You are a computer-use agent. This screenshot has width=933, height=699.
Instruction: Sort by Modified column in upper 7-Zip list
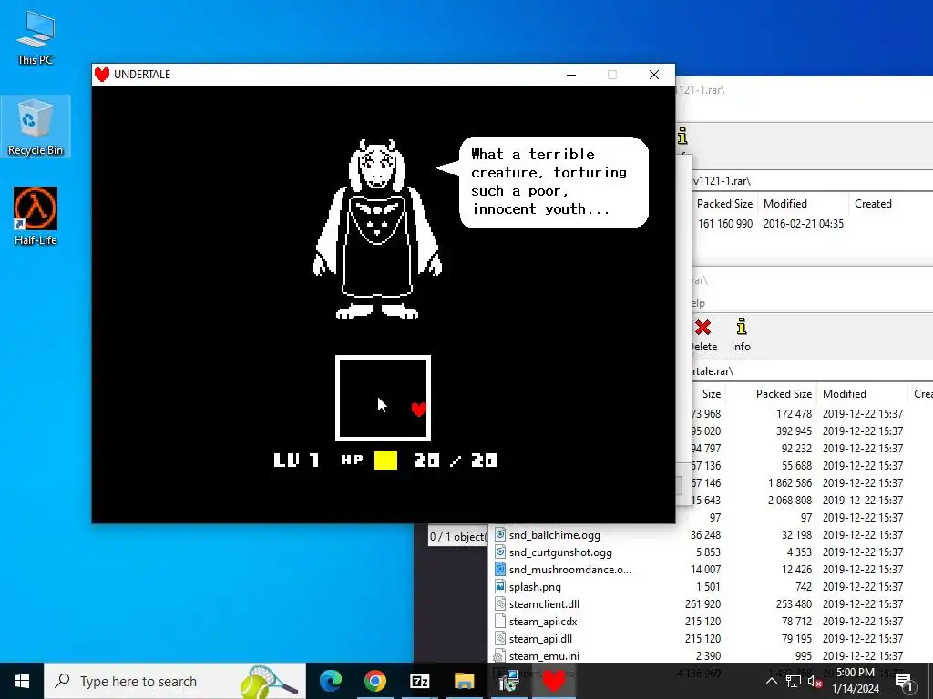click(x=784, y=203)
